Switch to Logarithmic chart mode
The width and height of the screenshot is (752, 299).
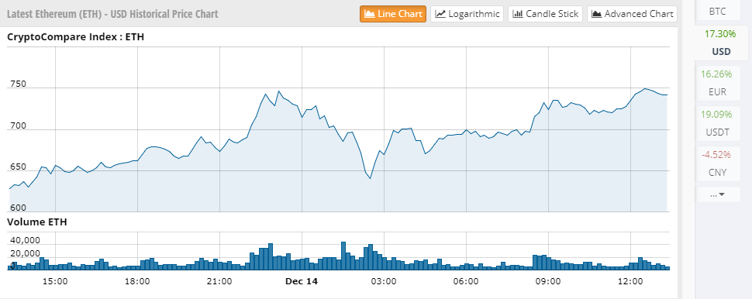[467, 14]
